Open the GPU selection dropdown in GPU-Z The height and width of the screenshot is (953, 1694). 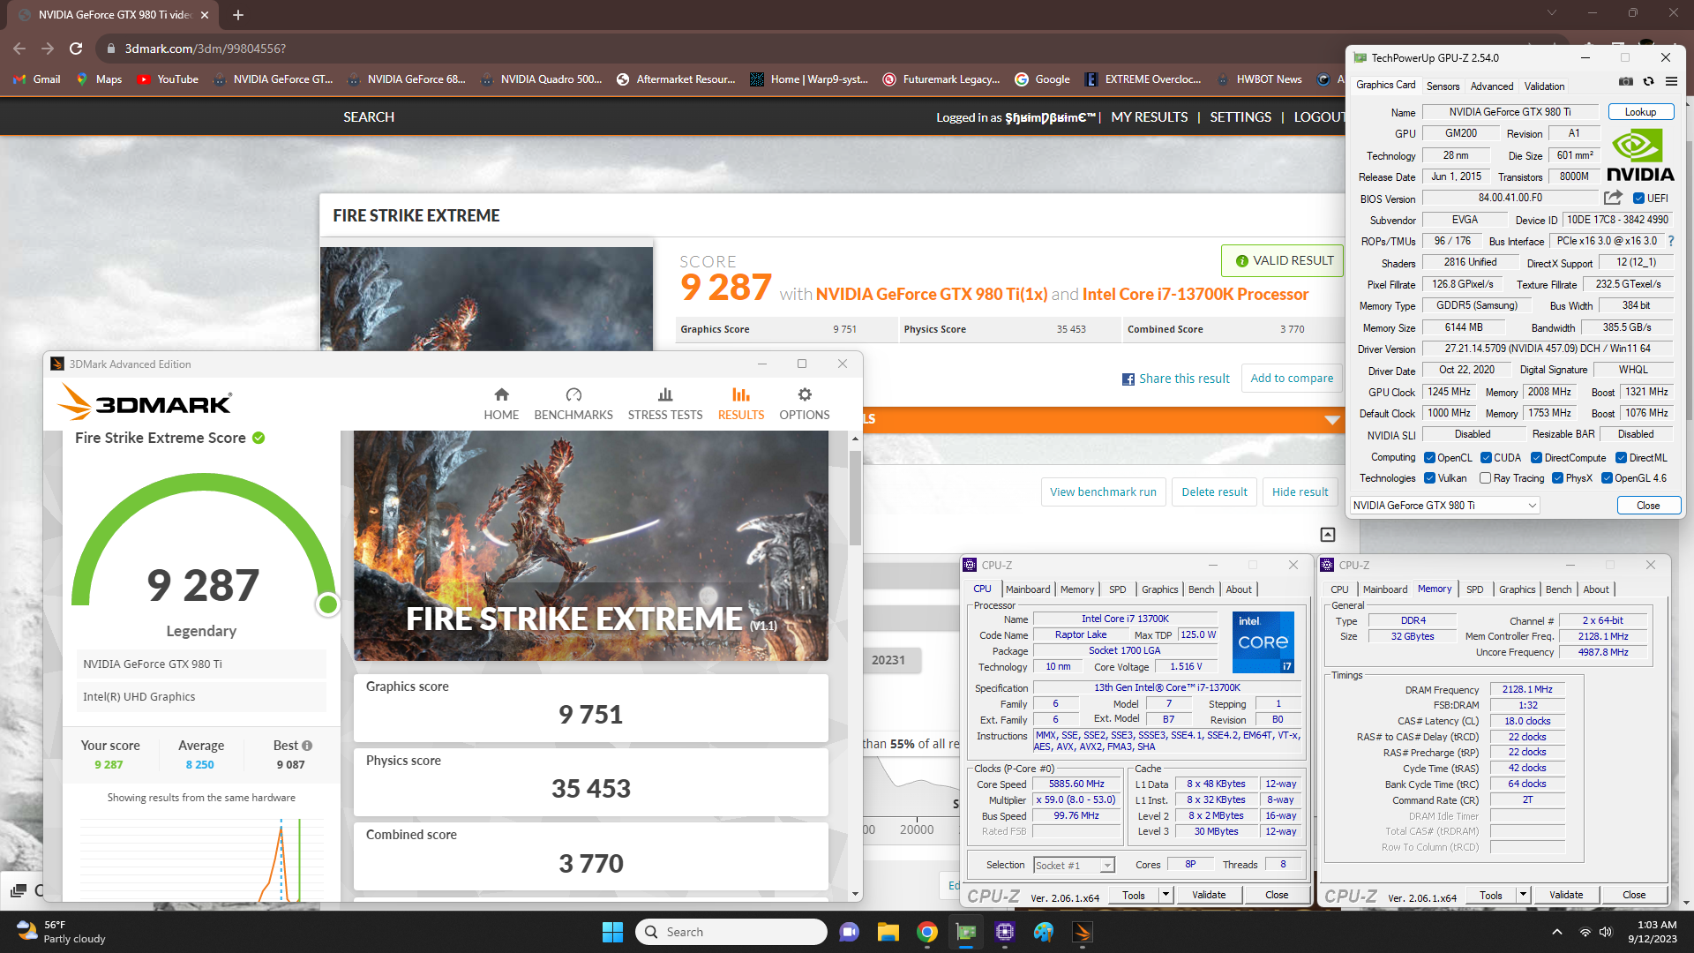pos(1445,506)
